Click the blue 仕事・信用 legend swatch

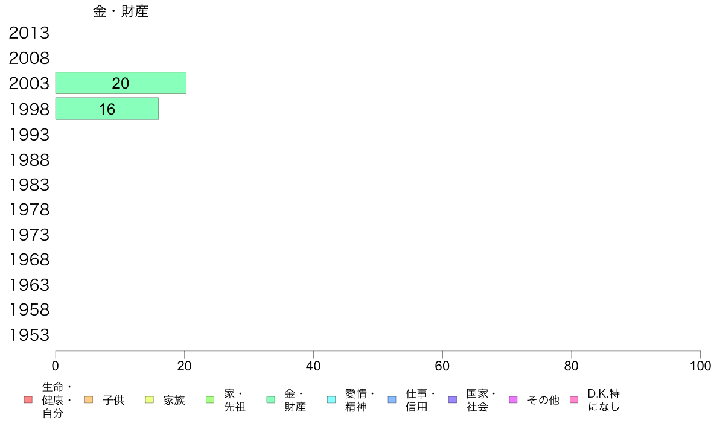392,400
